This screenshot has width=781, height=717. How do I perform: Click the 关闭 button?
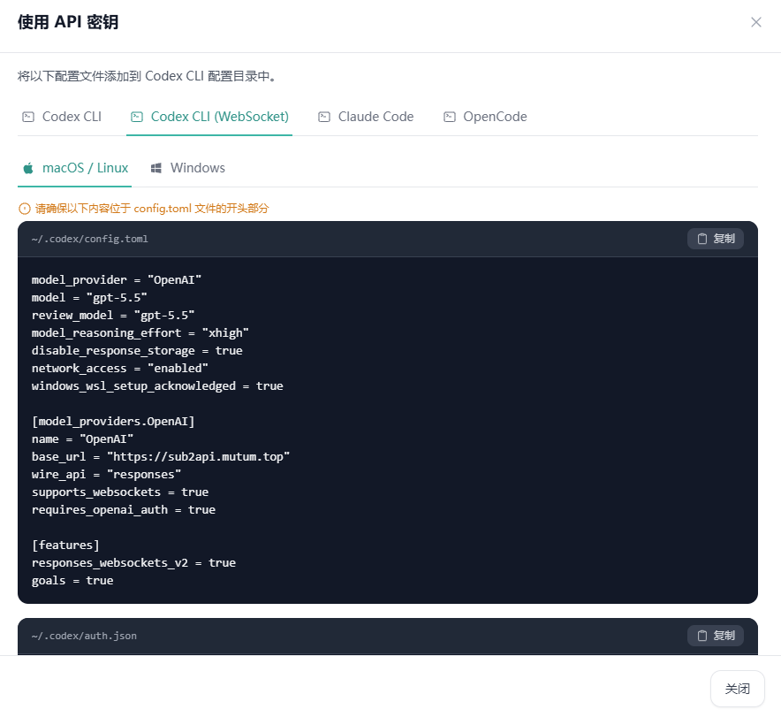[737, 689]
